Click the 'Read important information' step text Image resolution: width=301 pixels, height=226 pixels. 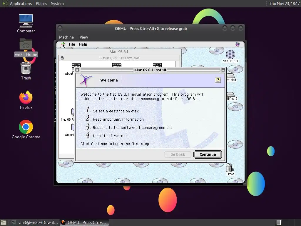tap(118, 119)
